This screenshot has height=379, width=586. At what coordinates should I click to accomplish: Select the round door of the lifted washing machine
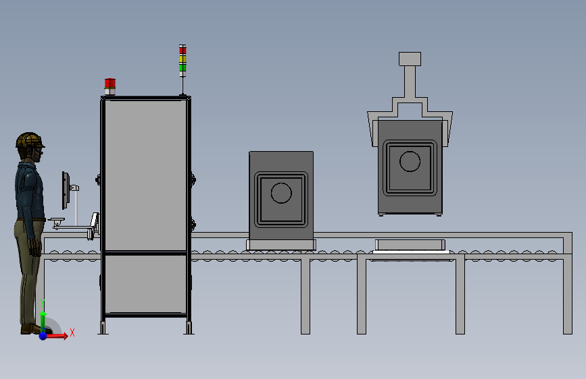coord(410,162)
